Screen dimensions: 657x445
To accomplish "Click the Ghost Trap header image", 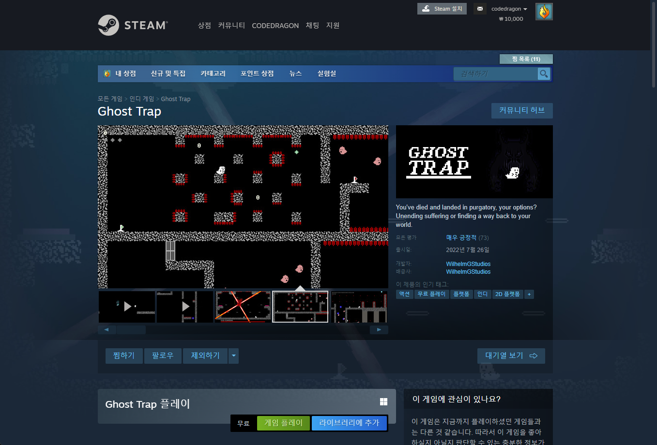I will pos(474,162).
